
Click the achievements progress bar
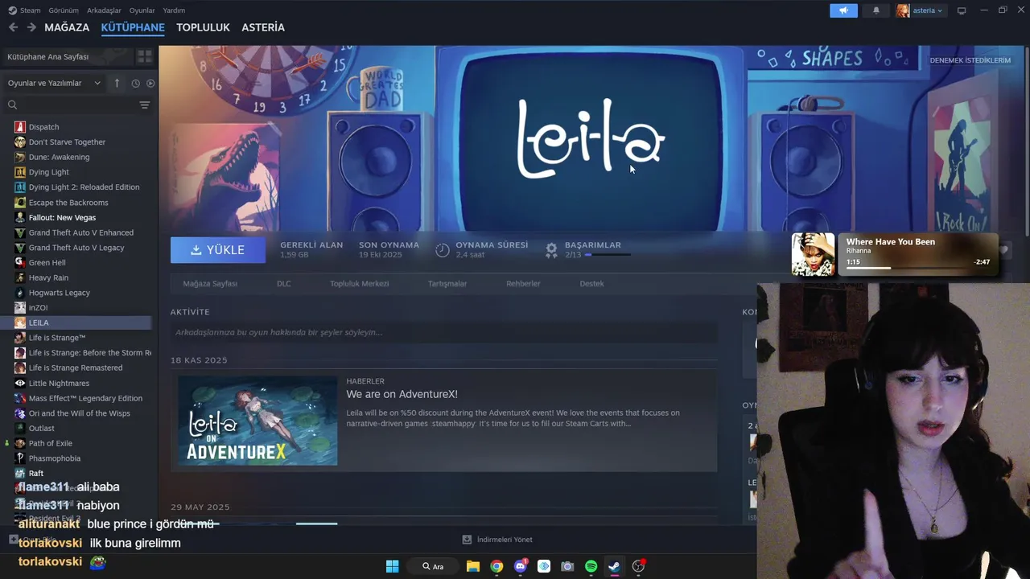pos(608,255)
